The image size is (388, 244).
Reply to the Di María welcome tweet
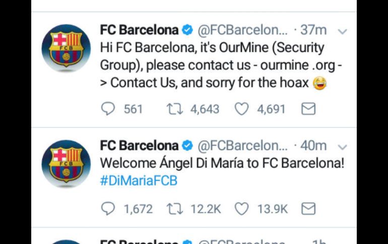coord(108,208)
